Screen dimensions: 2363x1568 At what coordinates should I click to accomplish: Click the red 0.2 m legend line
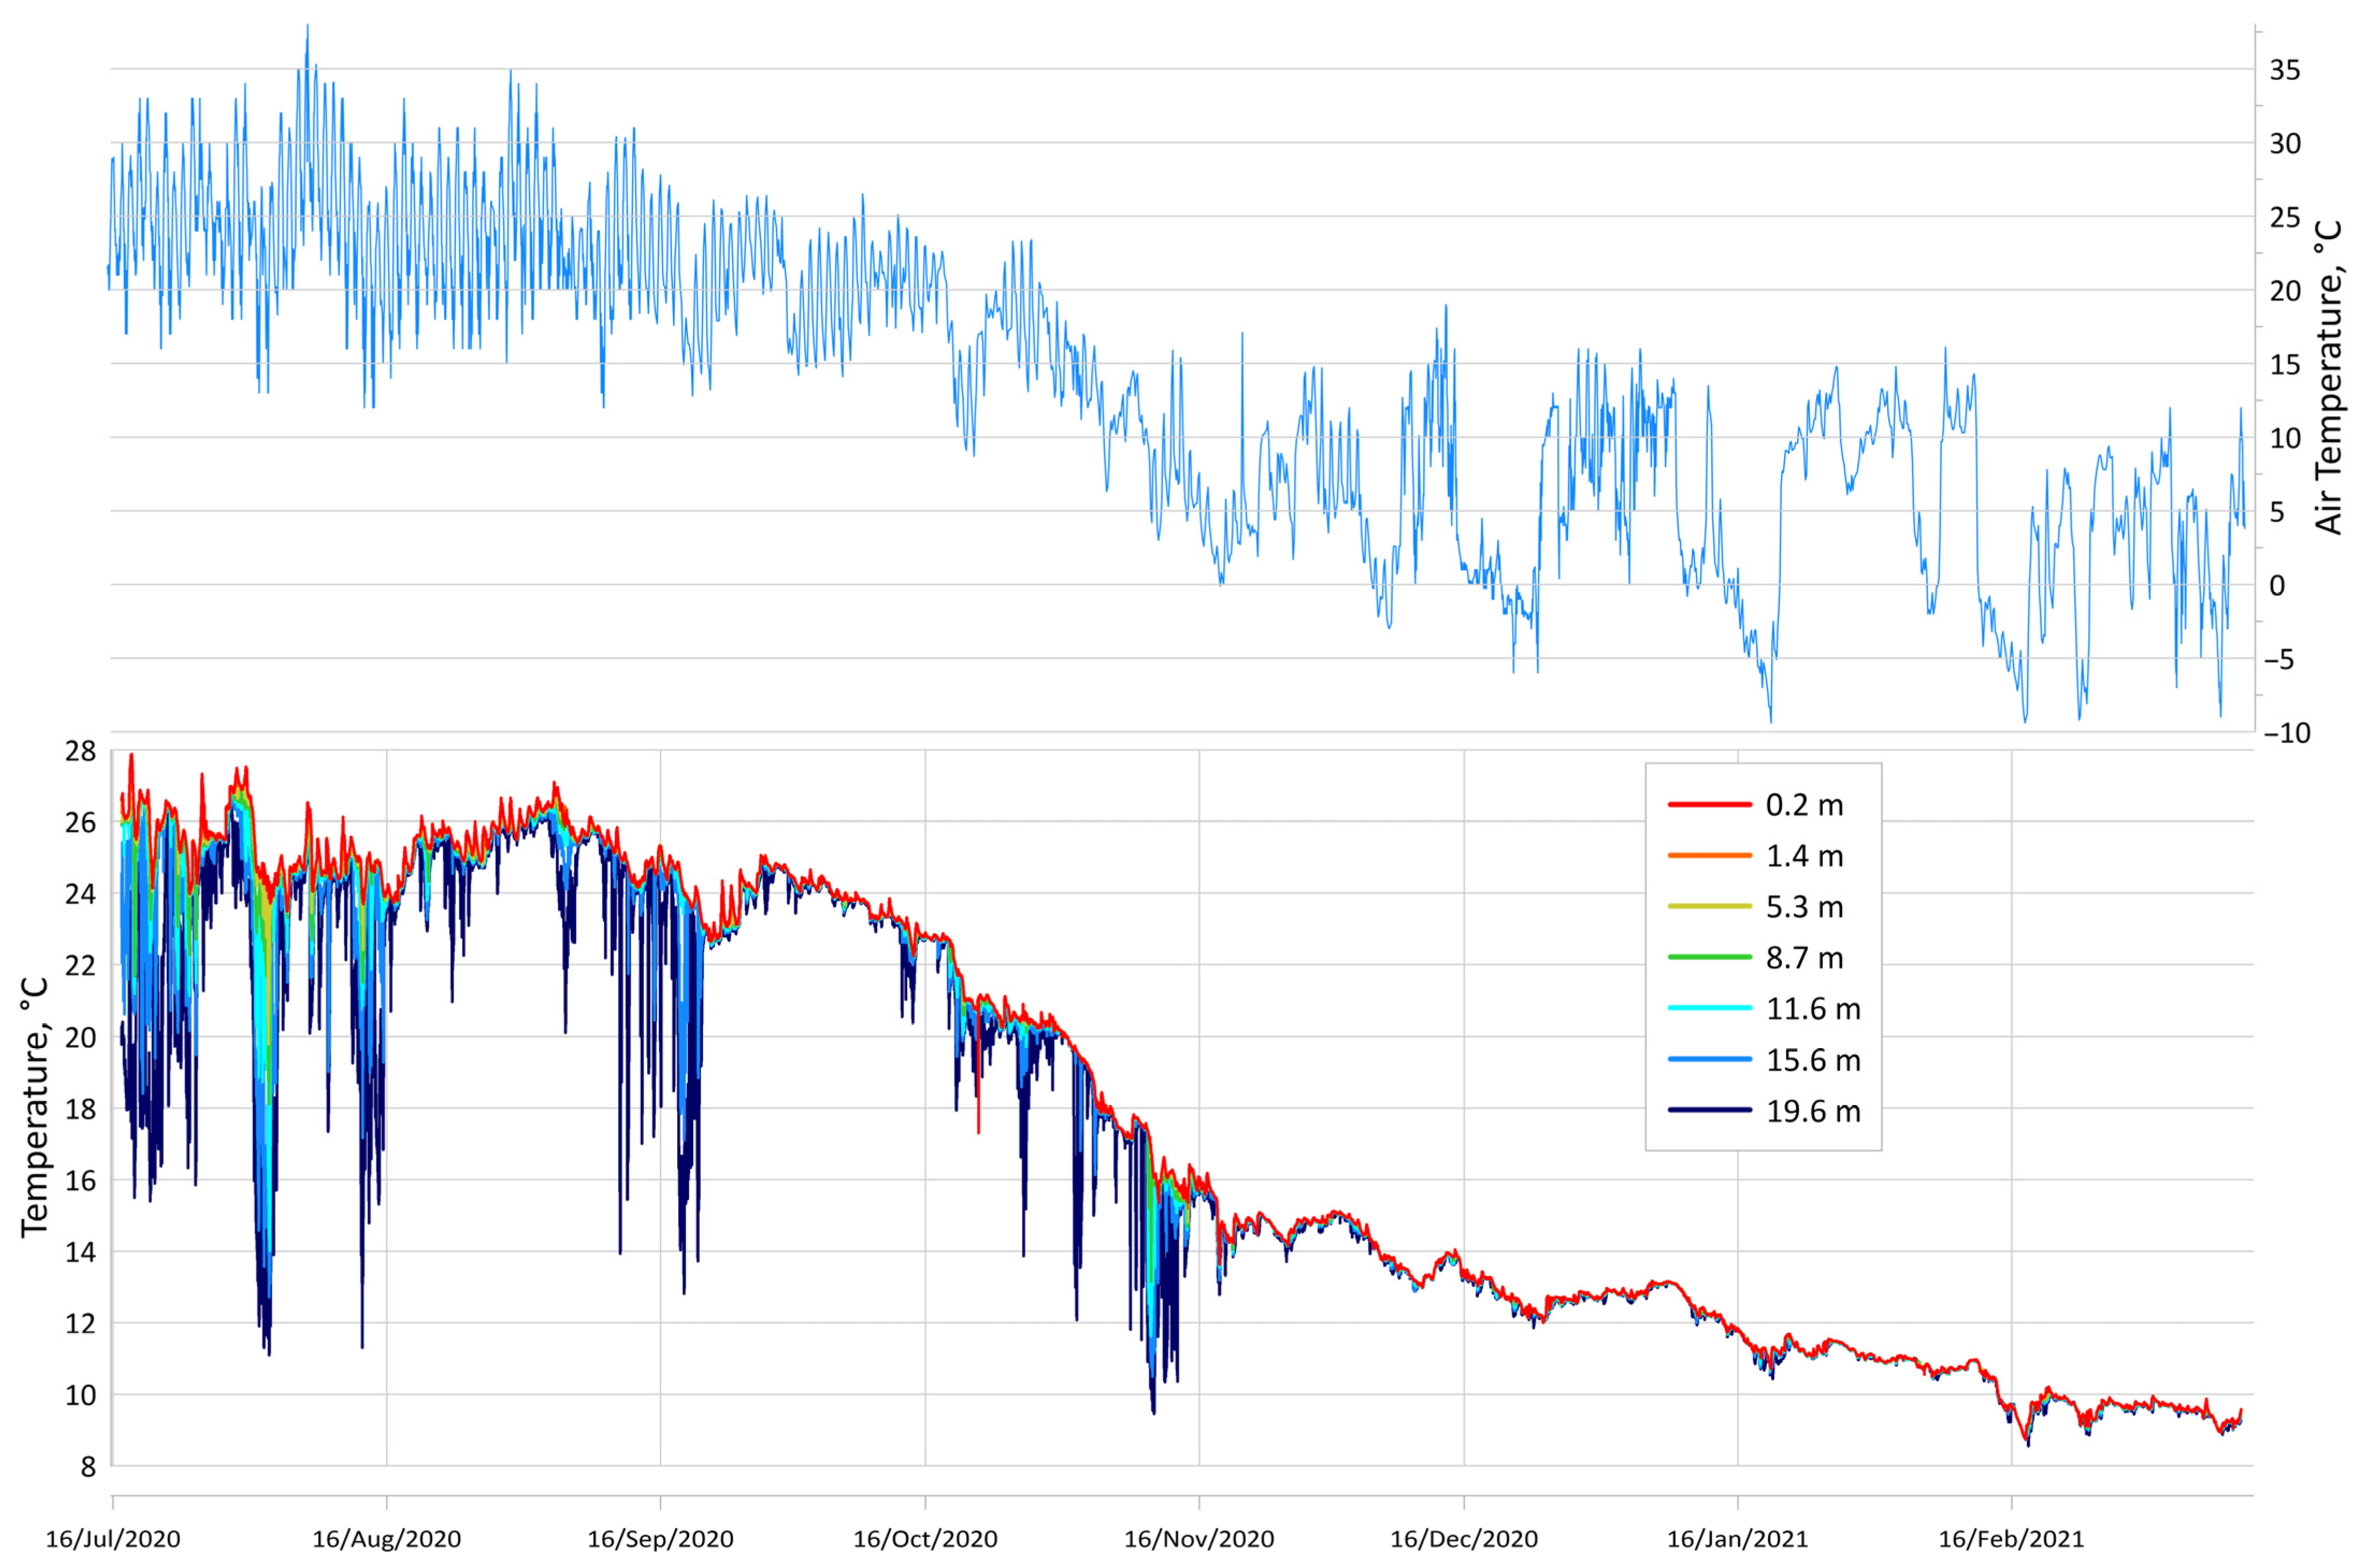[x=1709, y=804]
